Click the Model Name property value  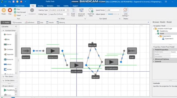(x=173, y=52)
